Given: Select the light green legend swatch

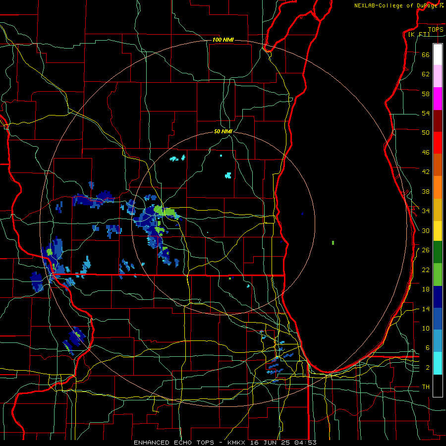Looking at the screenshot, I should (438, 275).
